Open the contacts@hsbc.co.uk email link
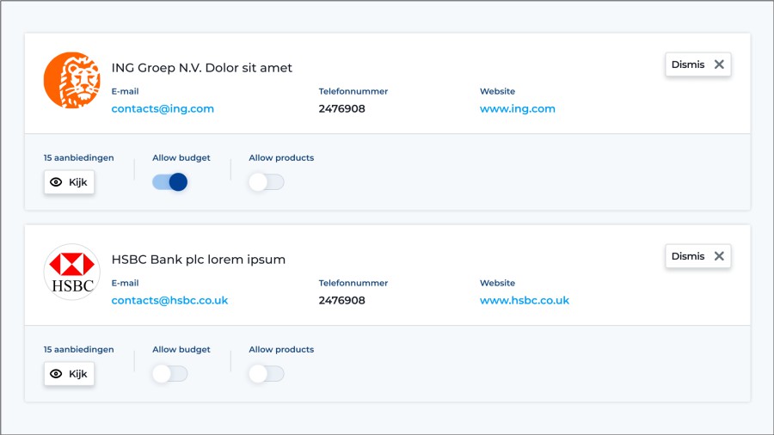Image resolution: width=774 pixels, height=435 pixels. click(169, 301)
